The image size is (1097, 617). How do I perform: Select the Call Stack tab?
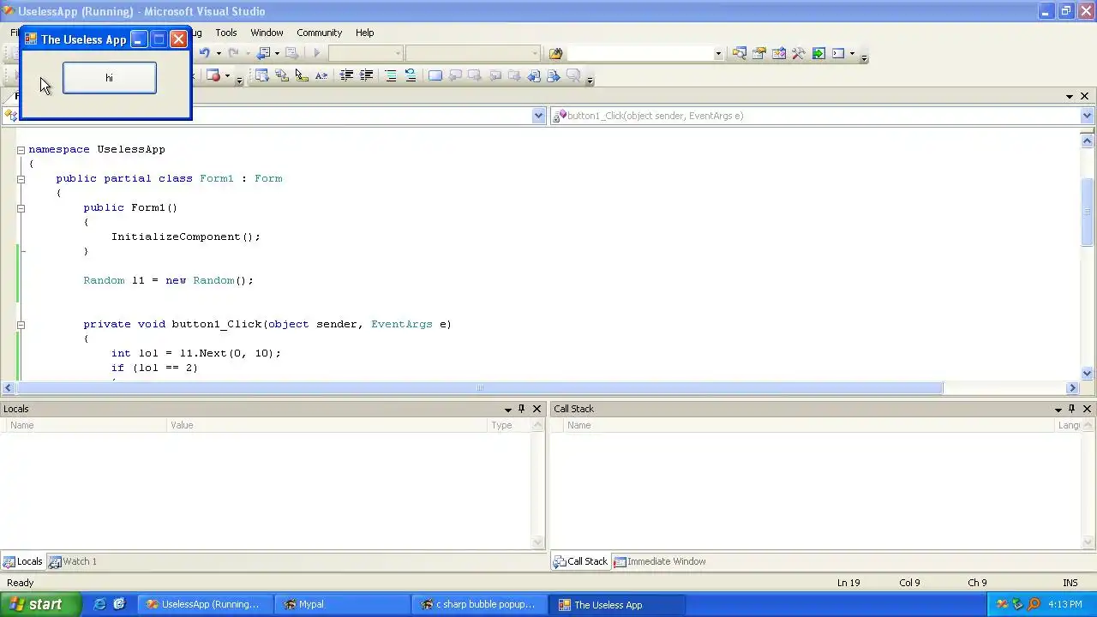coord(580,561)
